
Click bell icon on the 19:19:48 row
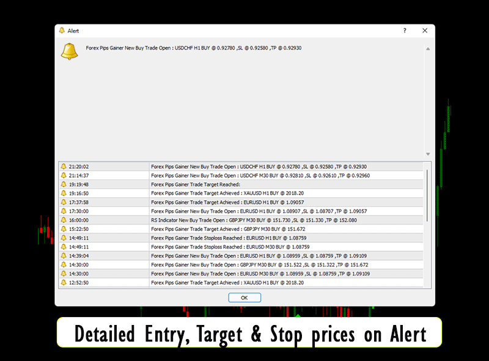click(64, 184)
